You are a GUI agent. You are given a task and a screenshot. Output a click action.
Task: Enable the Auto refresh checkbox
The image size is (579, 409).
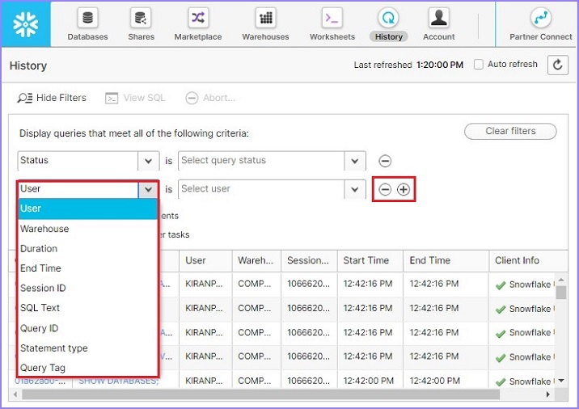click(479, 64)
